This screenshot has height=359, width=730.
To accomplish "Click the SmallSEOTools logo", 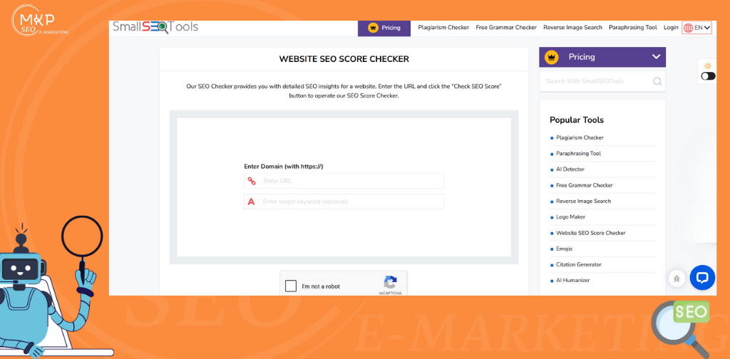I will coord(155,27).
